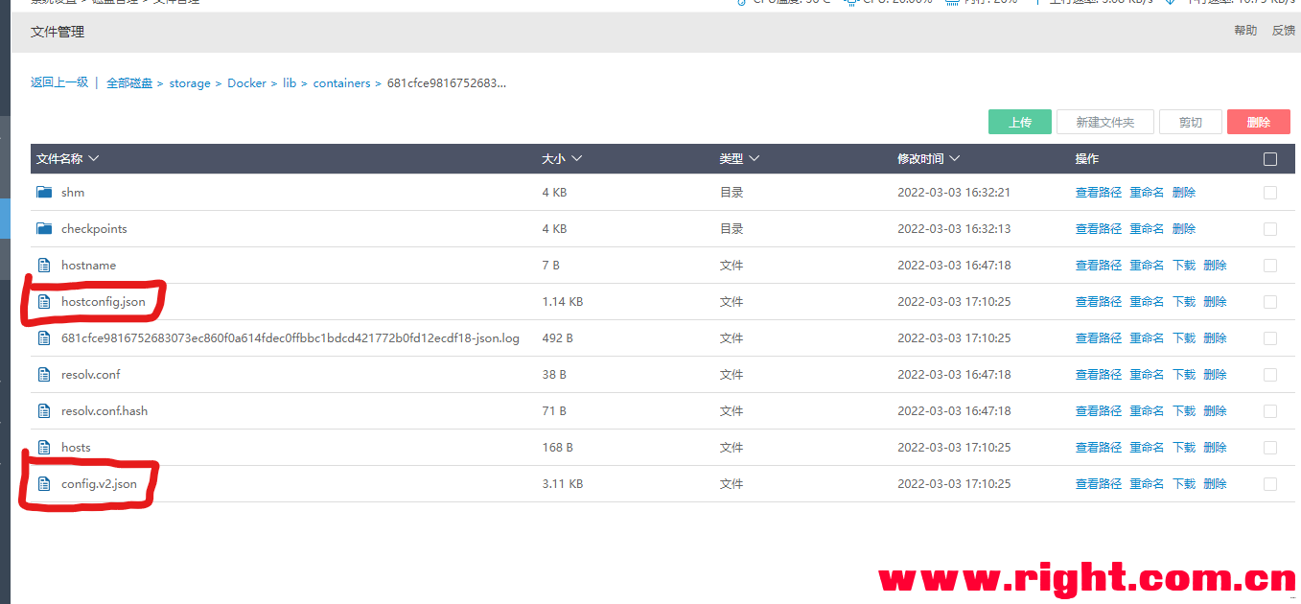Expand the size column sort arrow
The height and width of the screenshot is (604, 1301).
click(x=576, y=159)
